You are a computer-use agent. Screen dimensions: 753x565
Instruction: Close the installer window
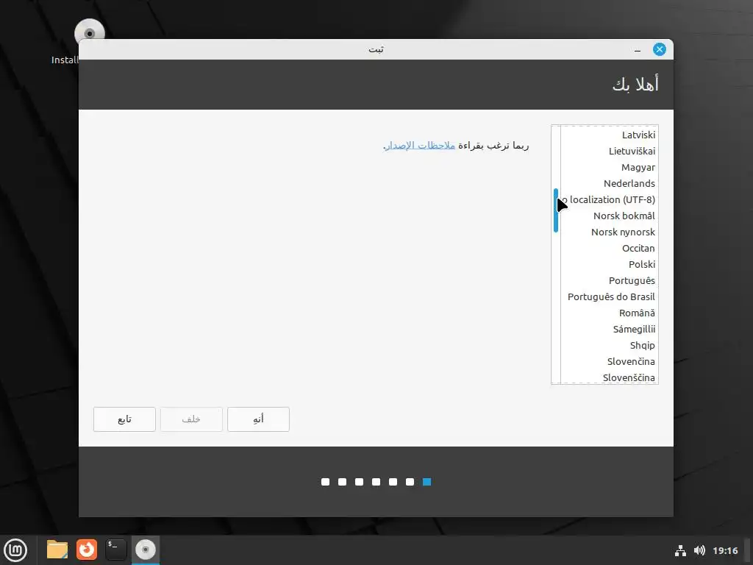[x=660, y=49]
